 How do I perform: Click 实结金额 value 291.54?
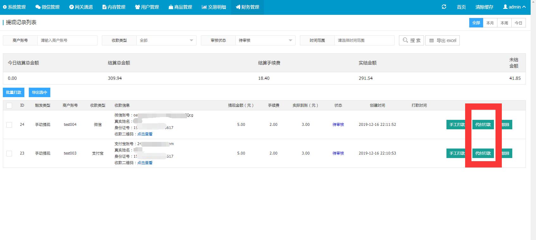tap(366, 78)
